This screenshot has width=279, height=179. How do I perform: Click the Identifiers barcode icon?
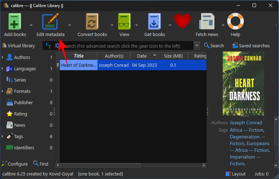point(10,148)
